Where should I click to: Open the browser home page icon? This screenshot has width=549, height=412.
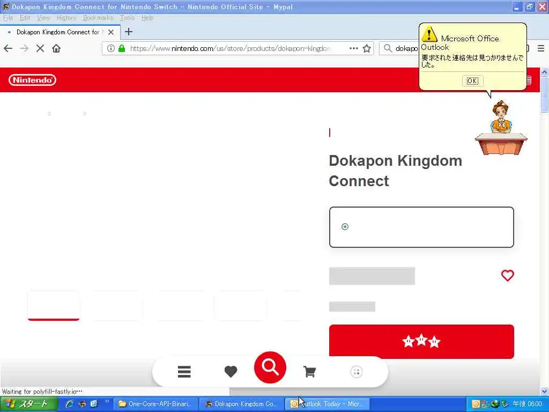click(56, 48)
